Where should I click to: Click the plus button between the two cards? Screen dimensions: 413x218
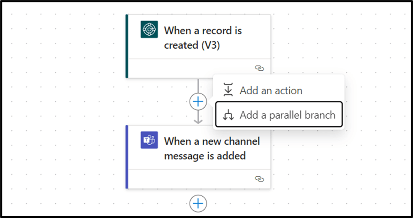pos(198,101)
